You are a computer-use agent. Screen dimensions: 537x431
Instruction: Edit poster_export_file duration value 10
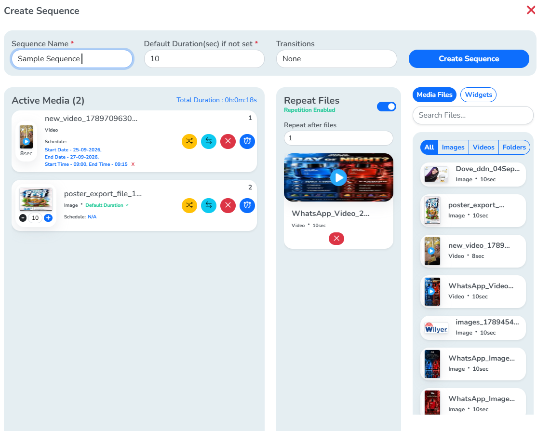coord(35,218)
